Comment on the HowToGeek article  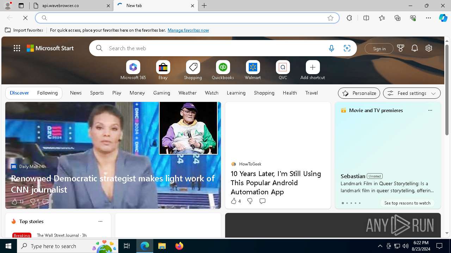point(262,201)
